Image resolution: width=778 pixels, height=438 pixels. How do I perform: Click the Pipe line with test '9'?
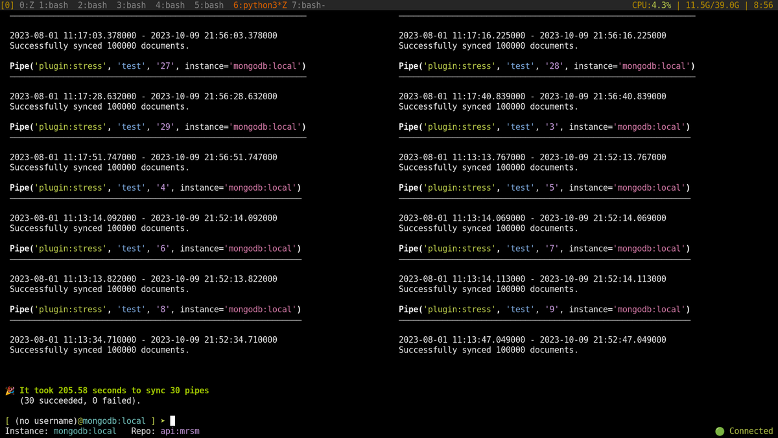coord(545,310)
